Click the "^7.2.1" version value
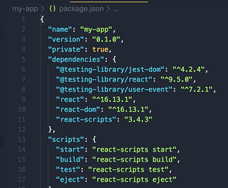 (x=197, y=90)
